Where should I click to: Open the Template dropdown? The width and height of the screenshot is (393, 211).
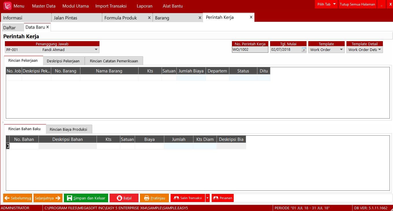pos(341,50)
